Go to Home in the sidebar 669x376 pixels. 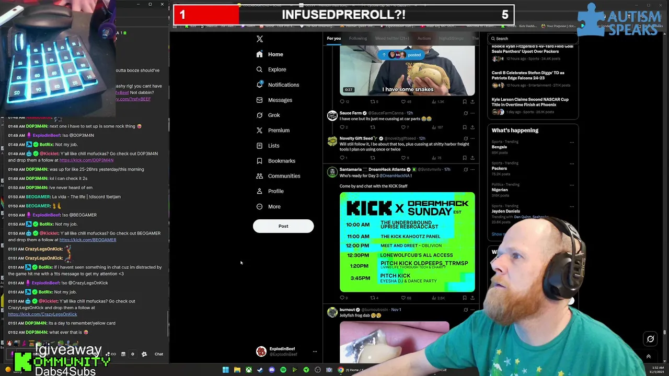tap(269, 54)
